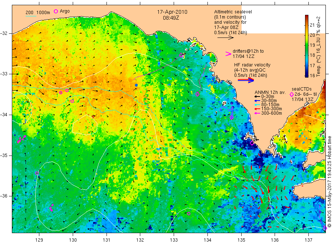Click the longitude axis label 130
334x245 pixels.
tap(73, 240)
